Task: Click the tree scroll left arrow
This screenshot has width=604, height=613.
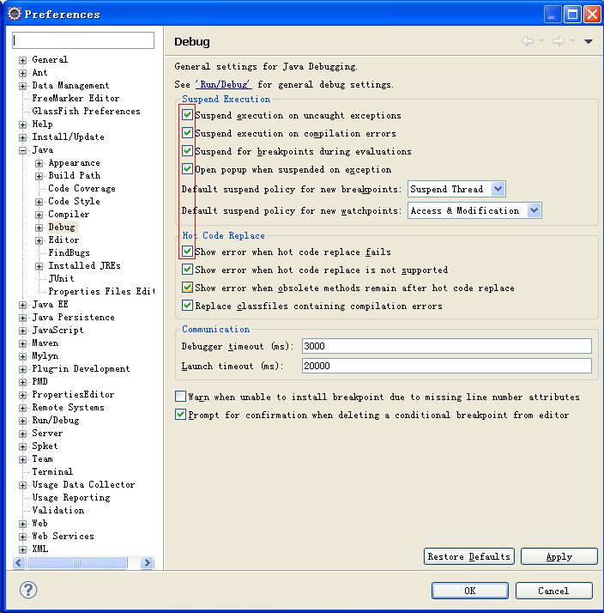Action: (x=19, y=563)
